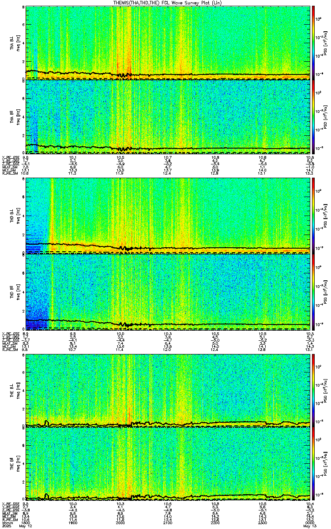Select the THE B-perpendicular freq [Hz] axis label
The height and width of the screenshot is (529, 331).
tap(18, 390)
